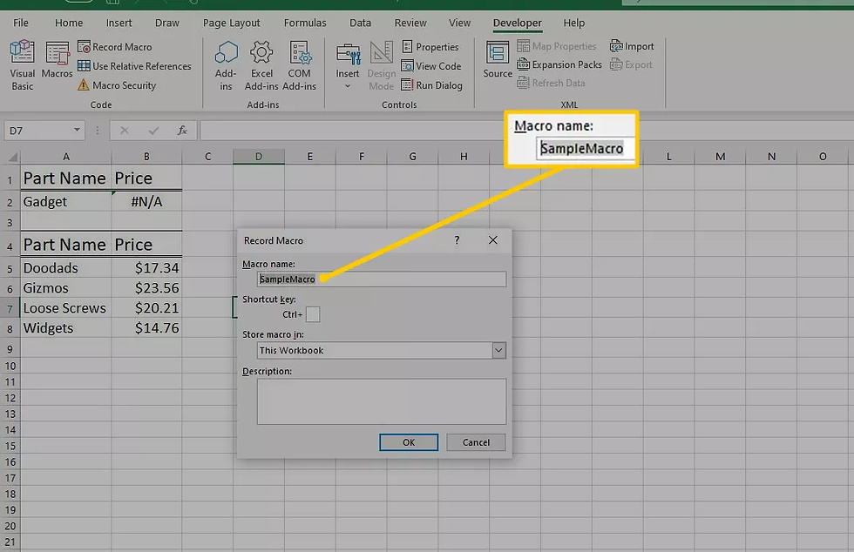Click View Code in Controls
Image resolution: width=854 pixels, height=552 pixels.
tap(431, 66)
